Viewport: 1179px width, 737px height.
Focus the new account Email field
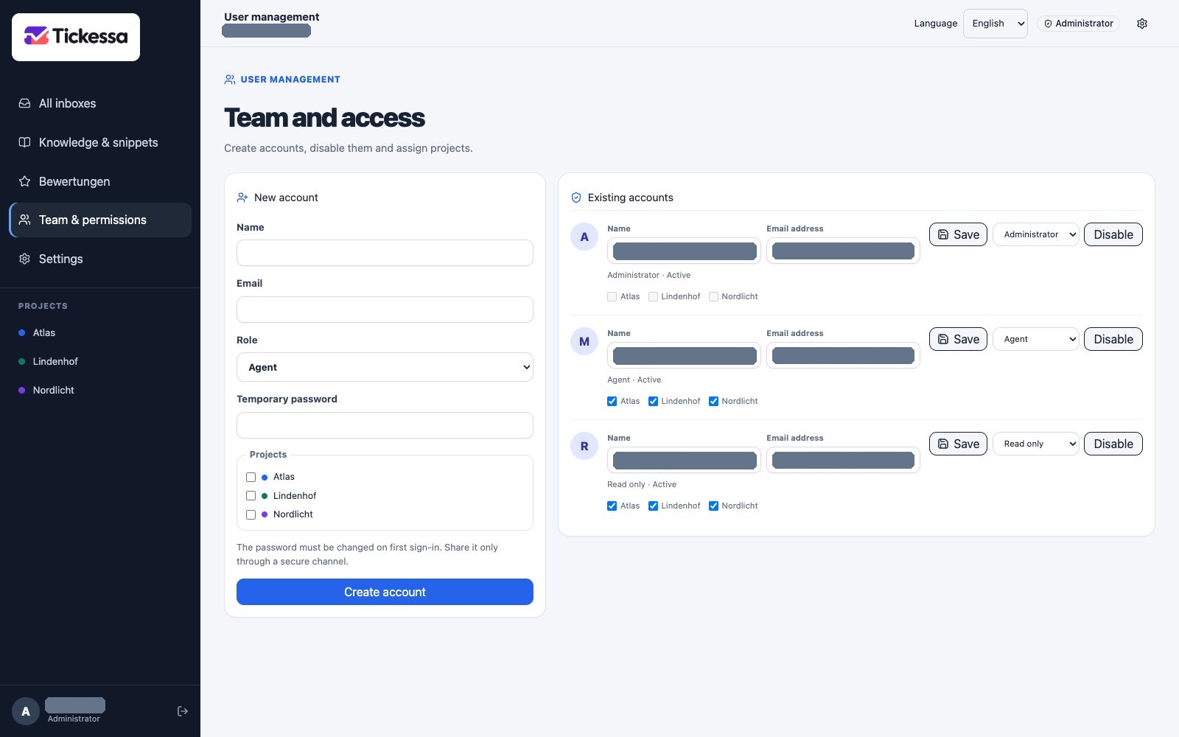[385, 310]
